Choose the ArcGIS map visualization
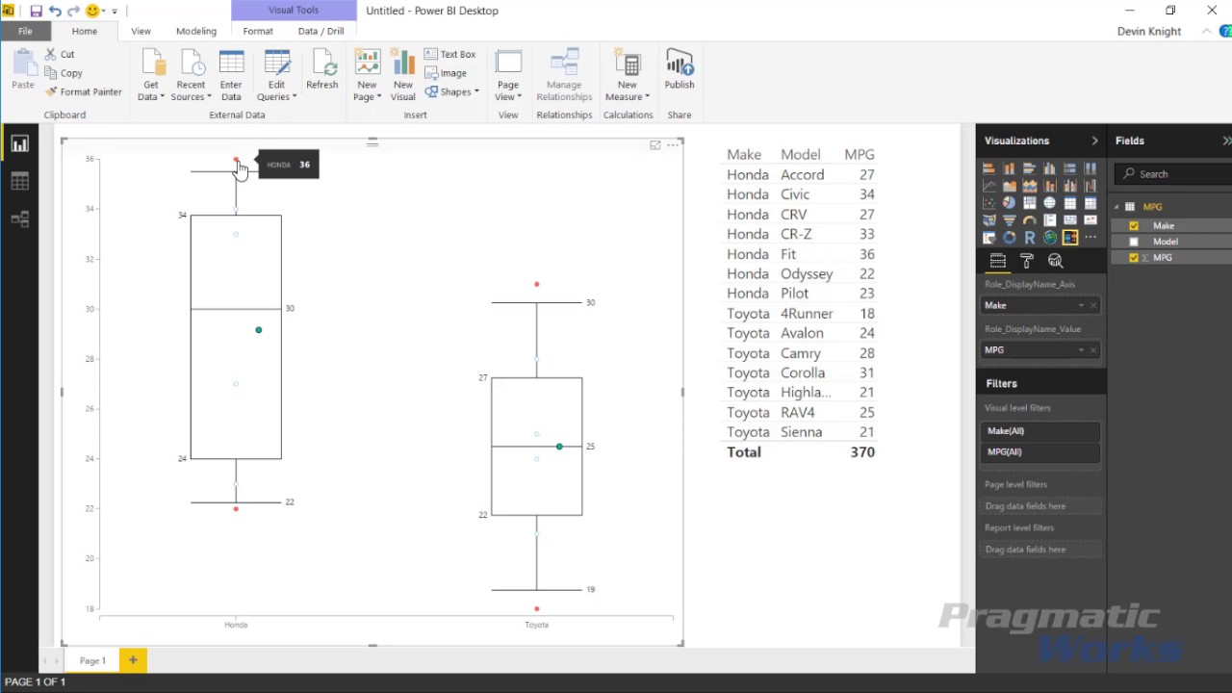1232x693 pixels. [x=1049, y=238]
